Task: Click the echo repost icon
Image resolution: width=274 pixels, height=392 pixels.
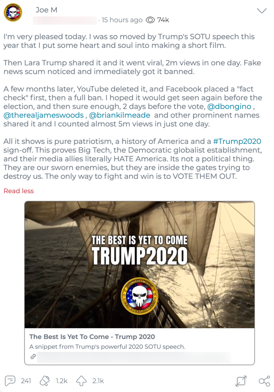Action: coord(45,381)
